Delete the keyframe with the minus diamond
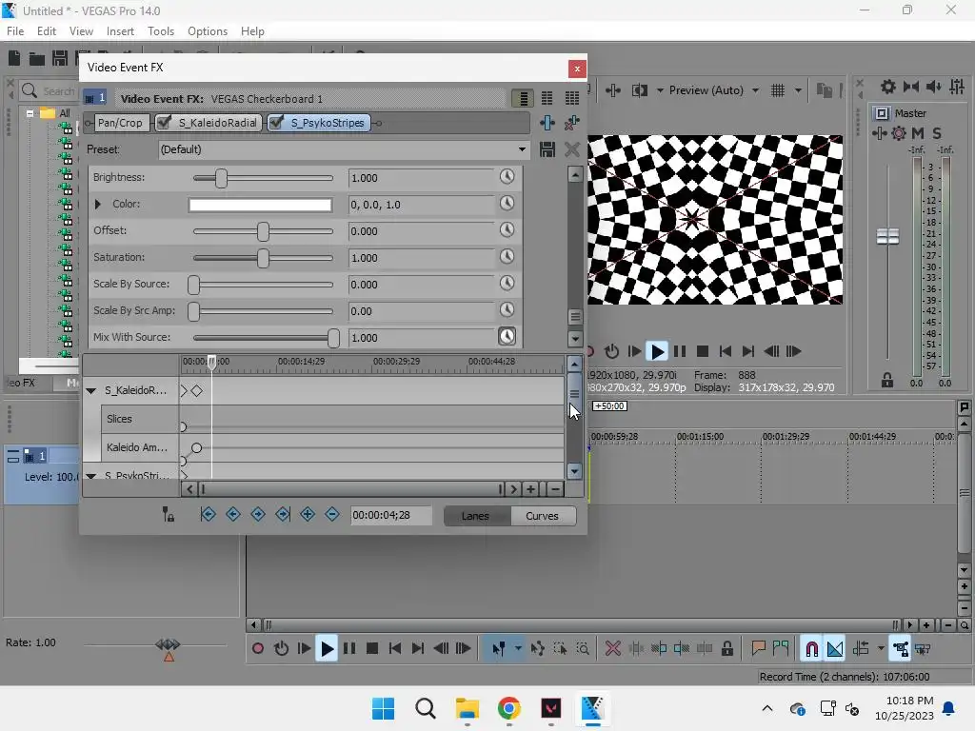This screenshot has height=731, width=975. [332, 514]
